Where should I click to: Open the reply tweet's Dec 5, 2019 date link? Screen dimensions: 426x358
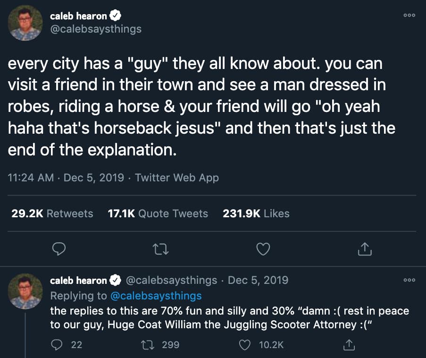(x=258, y=281)
